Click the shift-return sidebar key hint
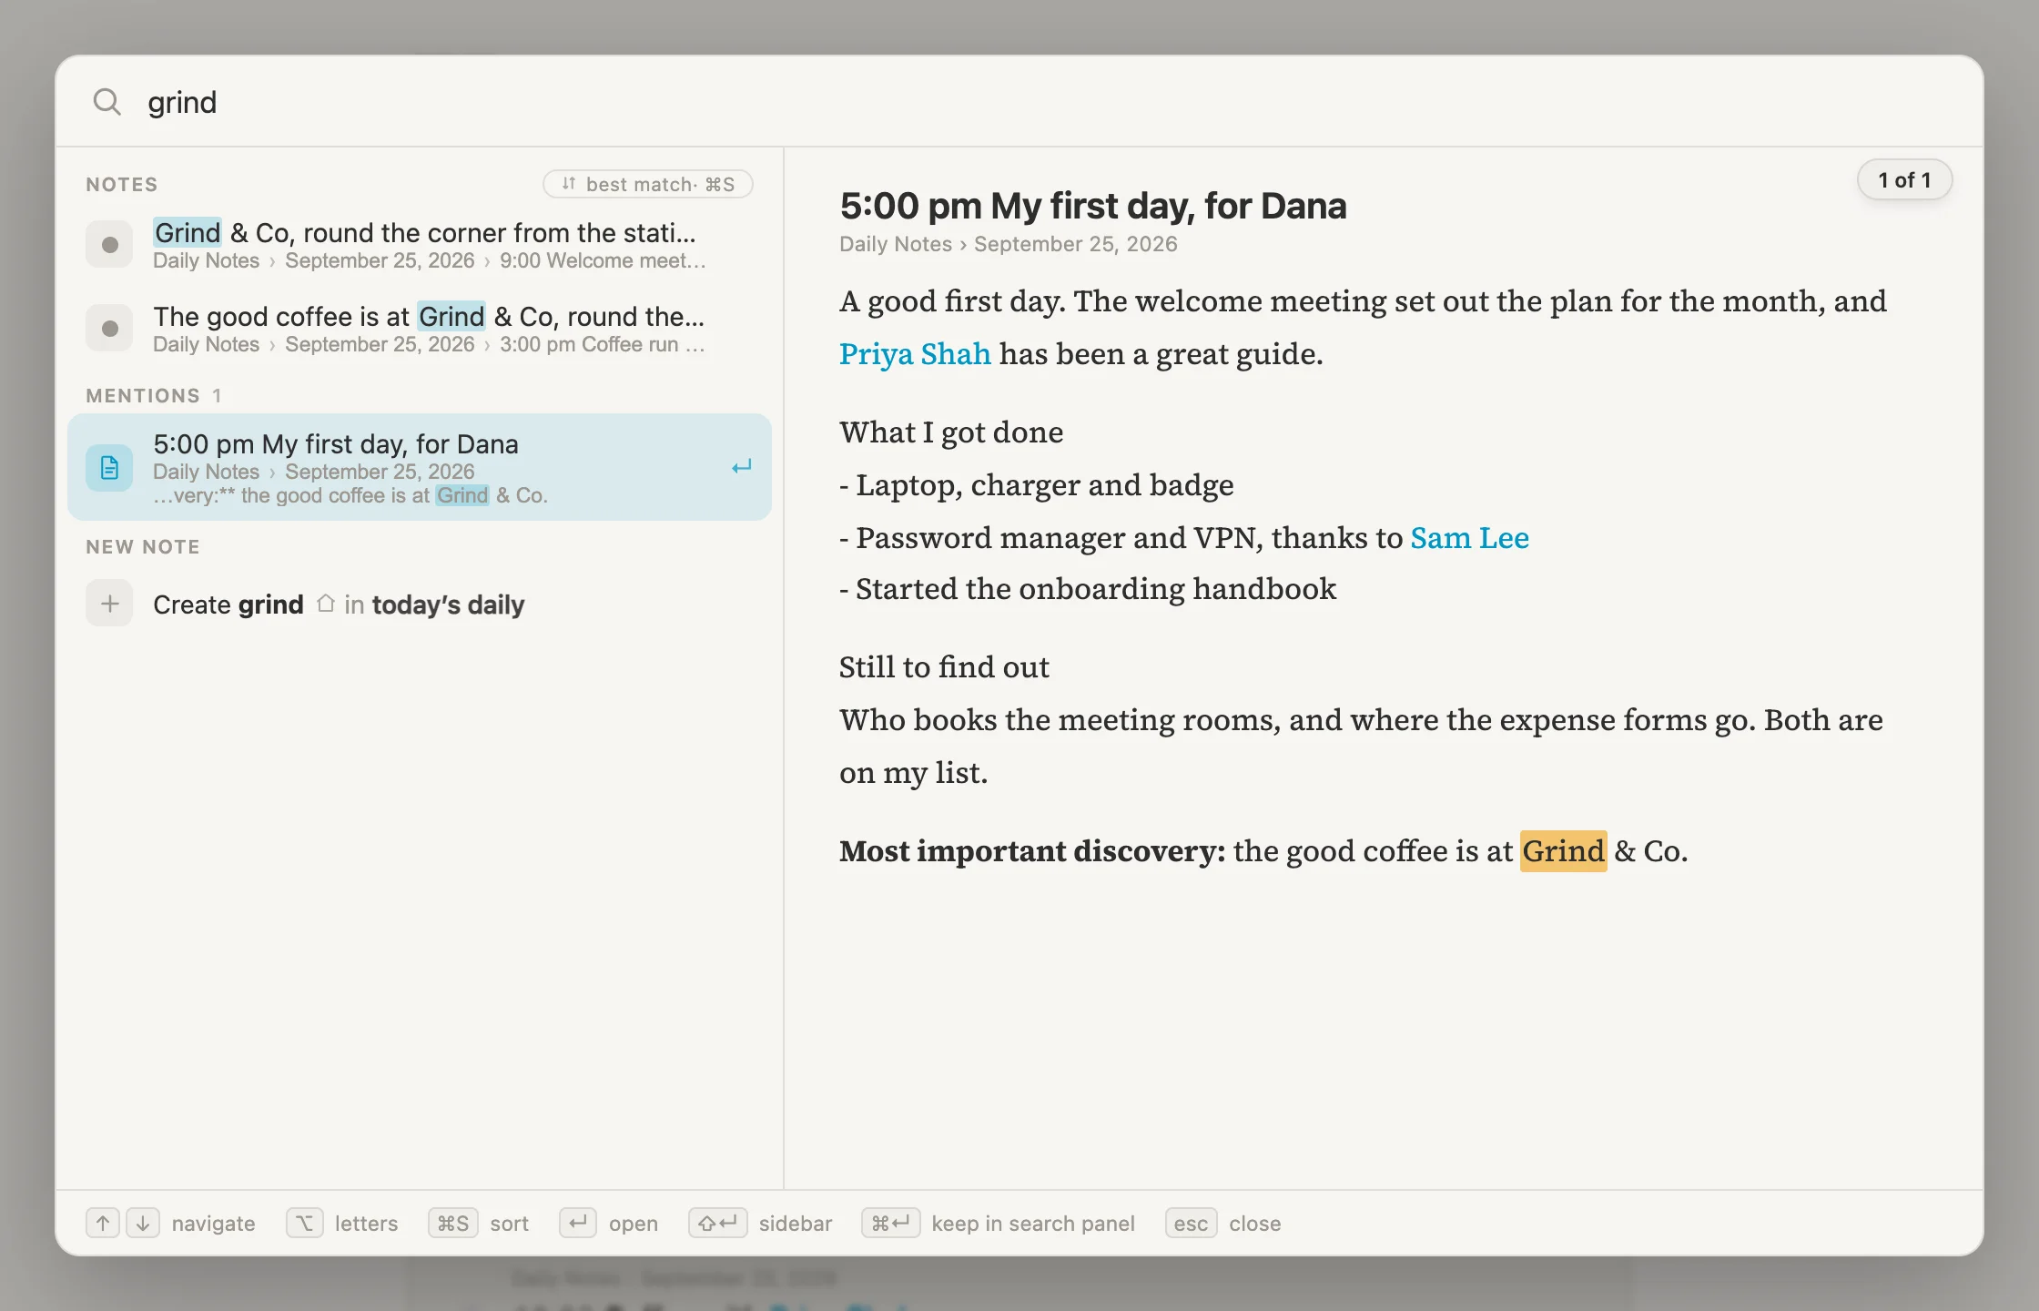The height and width of the screenshot is (1311, 2039). pos(718,1223)
